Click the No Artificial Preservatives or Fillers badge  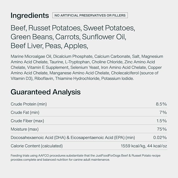90,15
